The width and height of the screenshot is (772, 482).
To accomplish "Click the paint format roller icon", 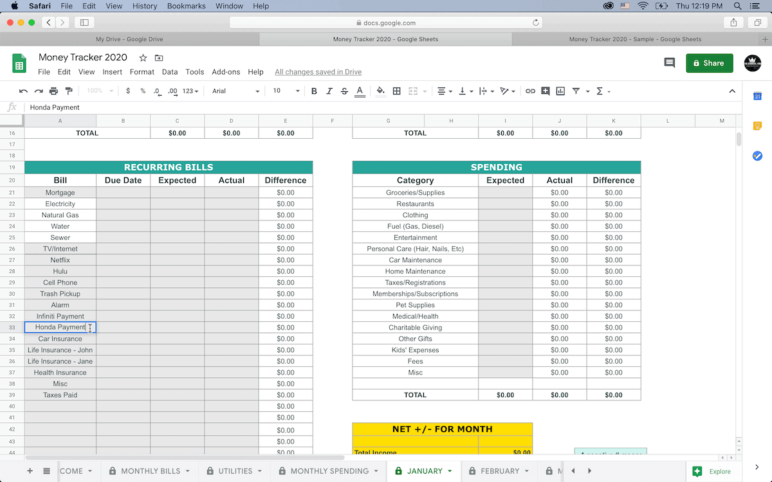I will point(69,91).
